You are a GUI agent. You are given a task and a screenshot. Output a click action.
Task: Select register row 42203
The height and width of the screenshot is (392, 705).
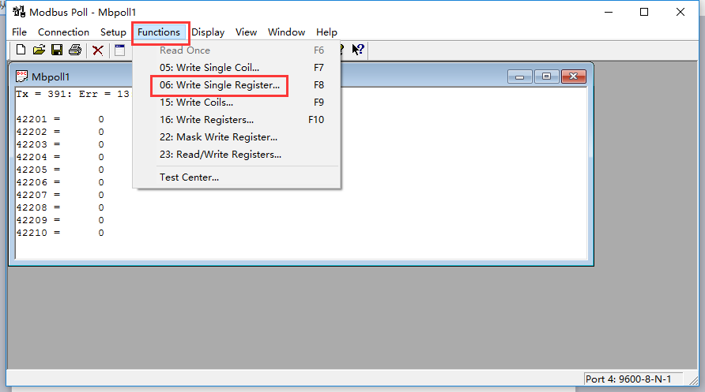point(60,144)
